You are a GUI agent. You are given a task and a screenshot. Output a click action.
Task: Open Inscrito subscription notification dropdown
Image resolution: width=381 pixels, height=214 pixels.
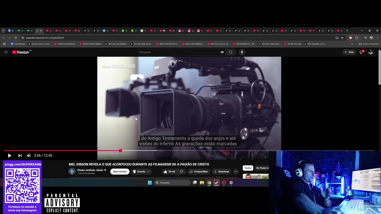point(141,171)
